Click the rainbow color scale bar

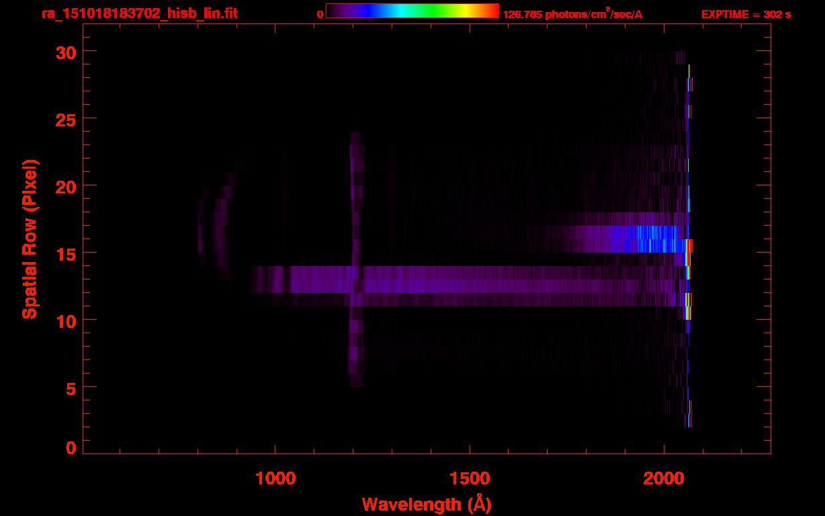coord(412,11)
